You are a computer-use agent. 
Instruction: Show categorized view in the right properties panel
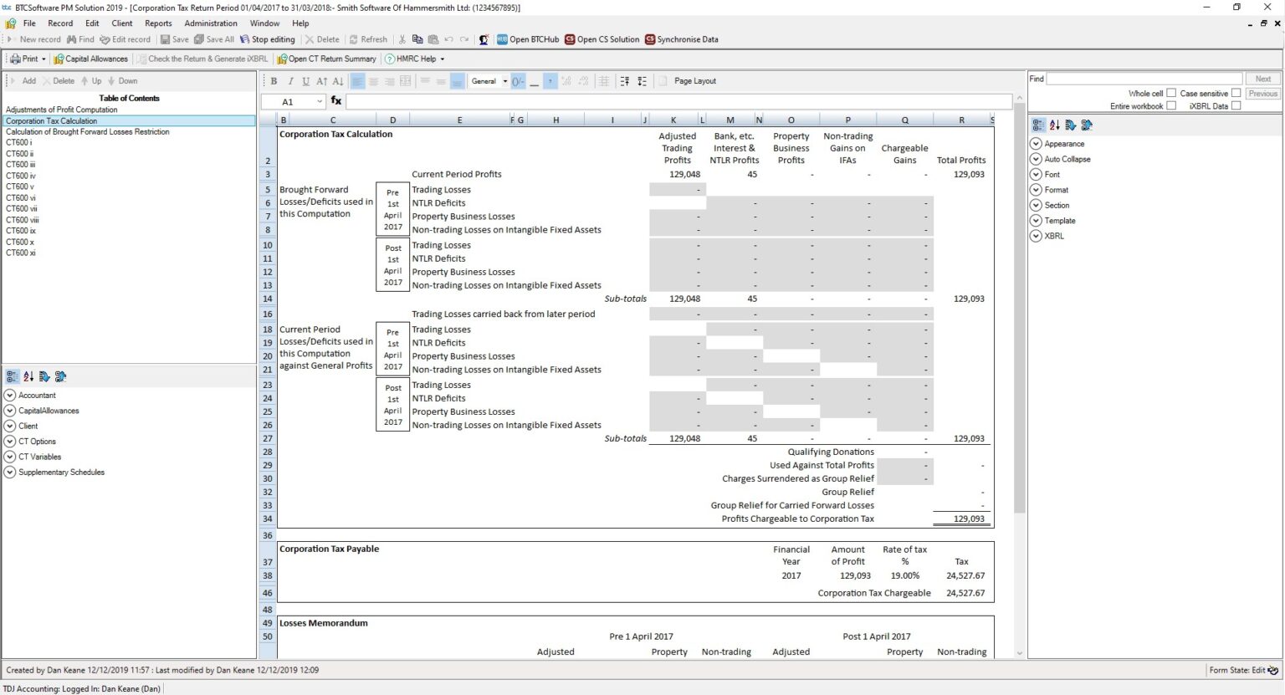1038,125
